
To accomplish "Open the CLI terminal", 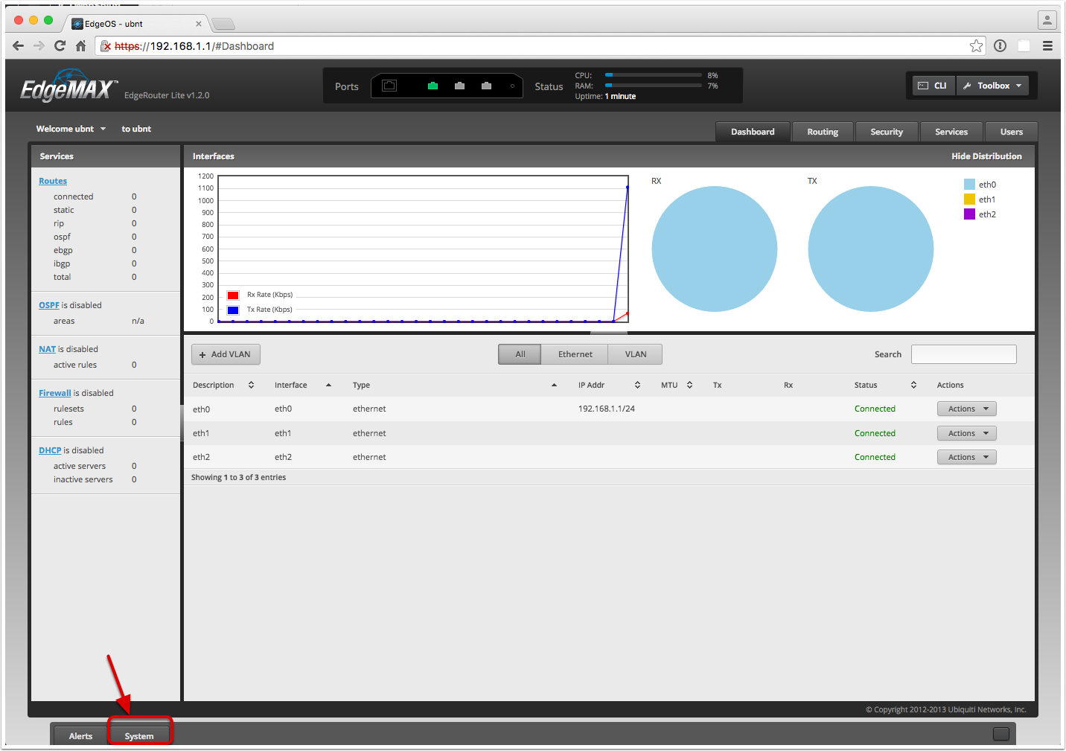I will pos(933,86).
